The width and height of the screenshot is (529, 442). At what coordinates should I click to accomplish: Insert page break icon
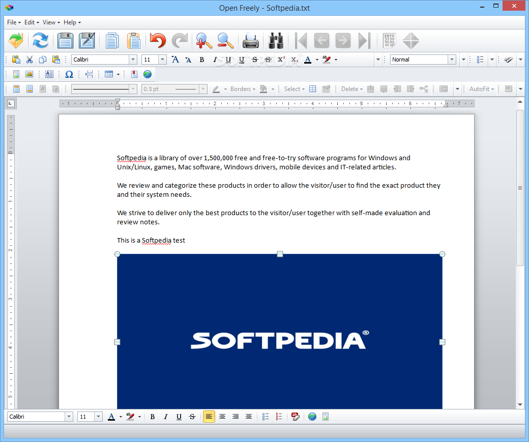tap(89, 74)
